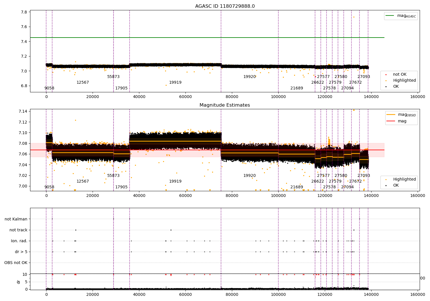Click obsid label 12567 in Magnitude Estimates plot

[x=83, y=181]
